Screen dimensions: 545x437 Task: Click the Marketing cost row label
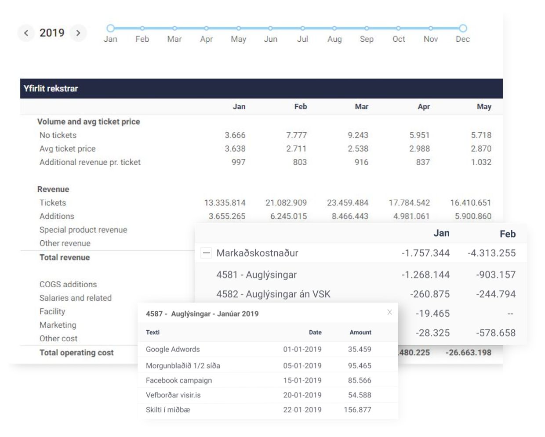pyautogui.click(x=58, y=325)
